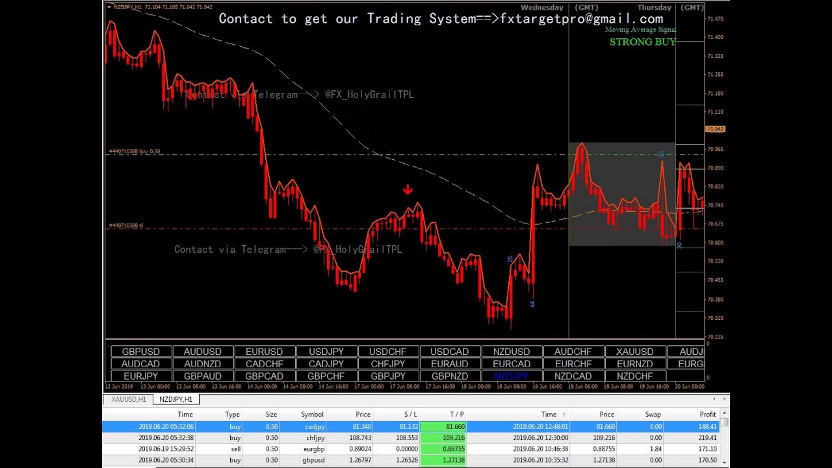Click the STRONG BUY signal label
The width and height of the screenshot is (832, 468).
642,42
